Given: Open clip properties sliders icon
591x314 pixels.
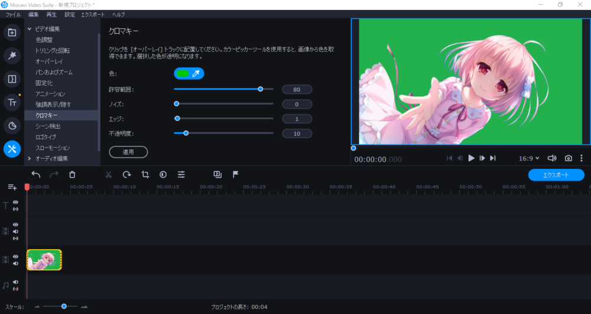Looking at the screenshot, I should [x=181, y=174].
